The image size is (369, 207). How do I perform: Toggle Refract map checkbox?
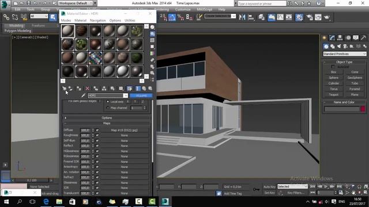pos(97,177)
